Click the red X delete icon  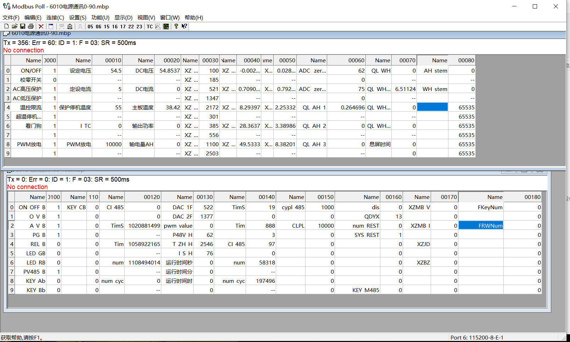[41, 26]
